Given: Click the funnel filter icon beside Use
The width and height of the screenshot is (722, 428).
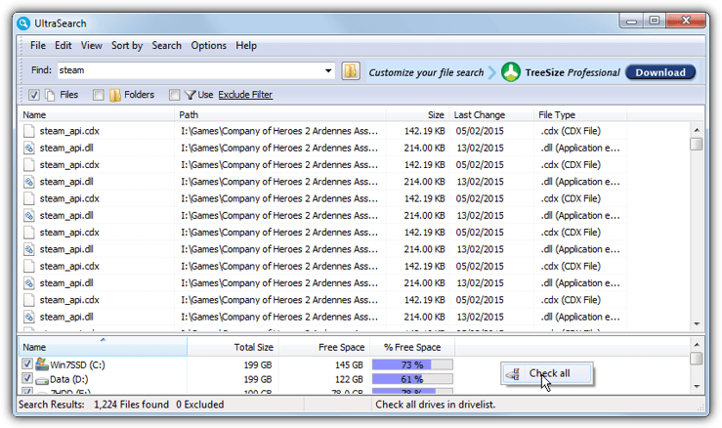Looking at the screenshot, I should (191, 95).
